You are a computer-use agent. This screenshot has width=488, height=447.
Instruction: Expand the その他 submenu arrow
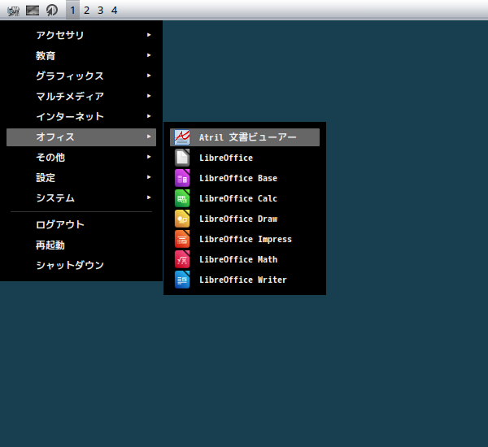pyautogui.click(x=149, y=157)
